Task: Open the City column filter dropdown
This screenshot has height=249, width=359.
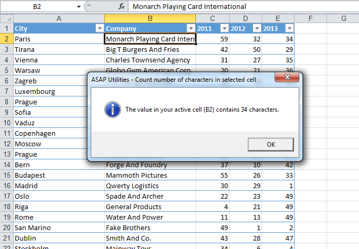Action: click(x=99, y=29)
